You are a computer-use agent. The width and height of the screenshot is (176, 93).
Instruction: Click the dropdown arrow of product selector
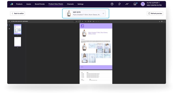[x=103, y=14]
